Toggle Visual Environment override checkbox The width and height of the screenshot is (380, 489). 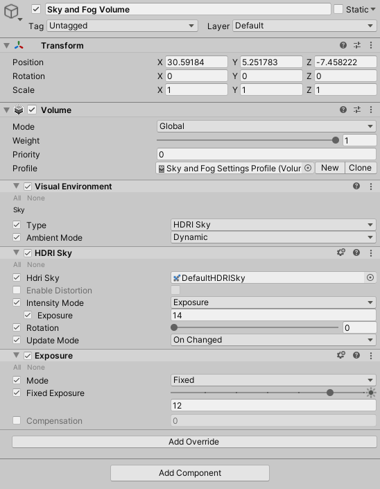[x=28, y=187]
